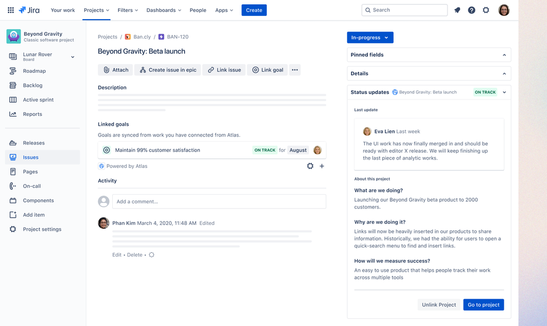Collapse the Details section

point(504,73)
